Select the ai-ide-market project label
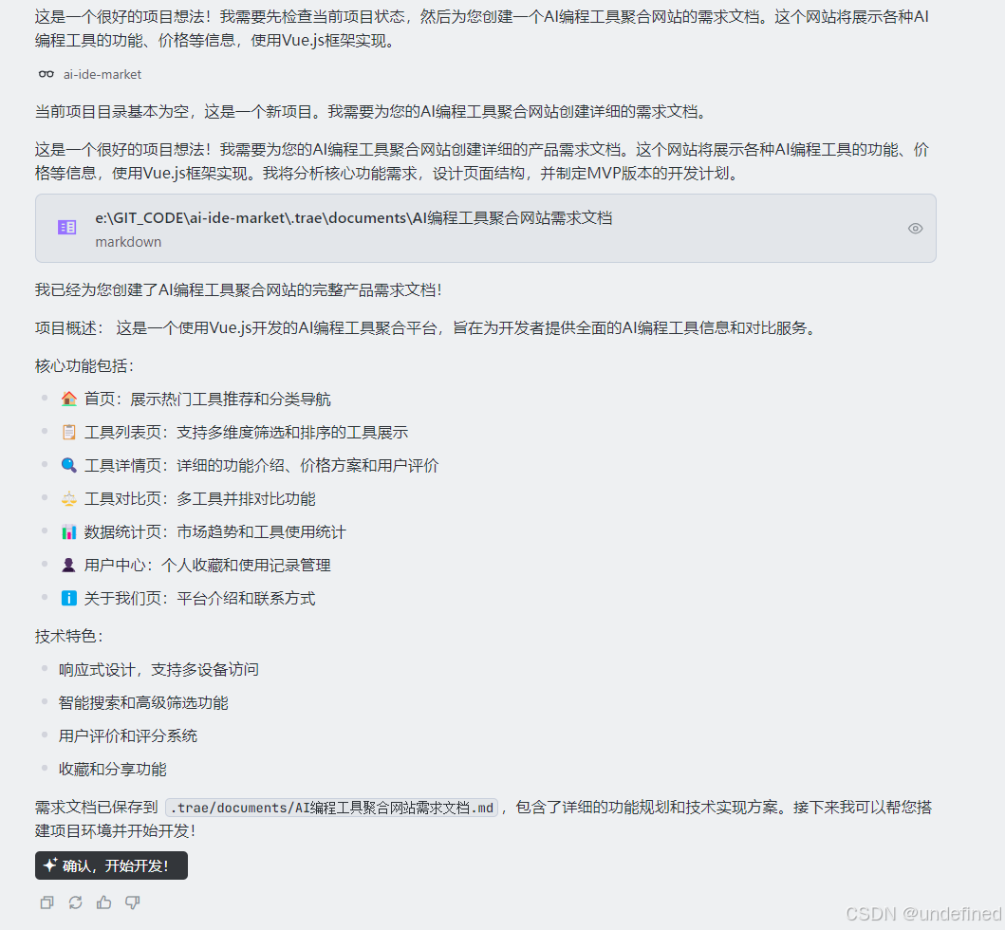The width and height of the screenshot is (1005, 930). [102, 74]
